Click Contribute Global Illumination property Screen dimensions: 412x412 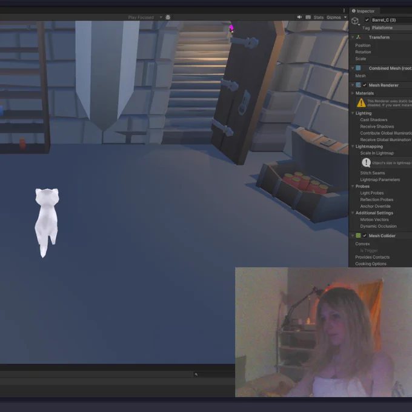(386, 133)
